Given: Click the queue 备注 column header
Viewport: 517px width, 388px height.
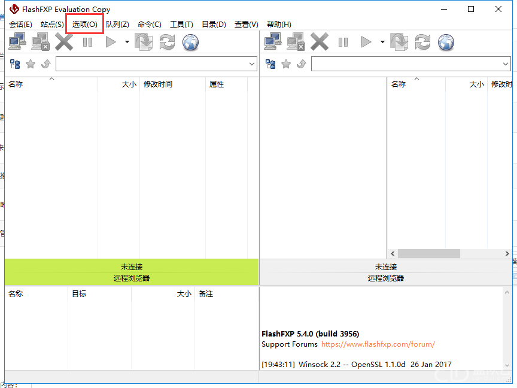Looking at the screenshot, I should (x=226, y=294).
